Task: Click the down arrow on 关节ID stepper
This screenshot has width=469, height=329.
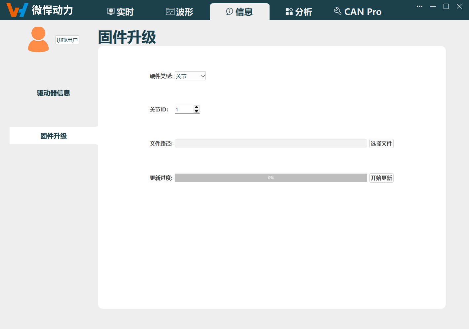Action: tap(196, 111)
